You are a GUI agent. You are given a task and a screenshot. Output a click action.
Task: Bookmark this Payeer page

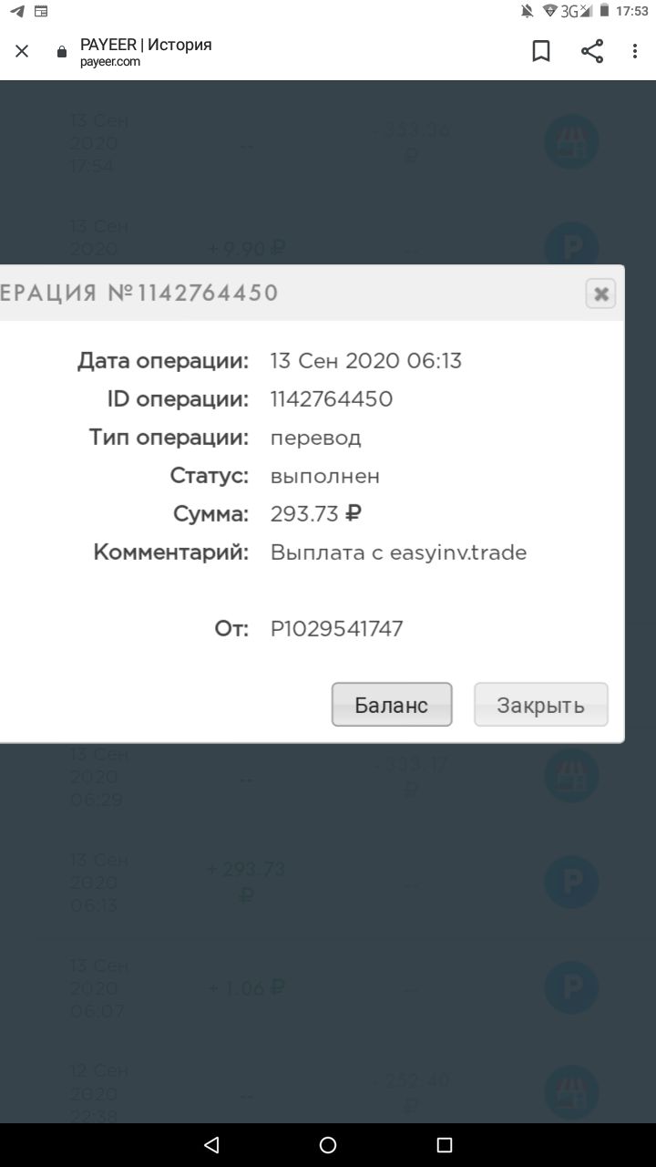[x=541, y=51]
